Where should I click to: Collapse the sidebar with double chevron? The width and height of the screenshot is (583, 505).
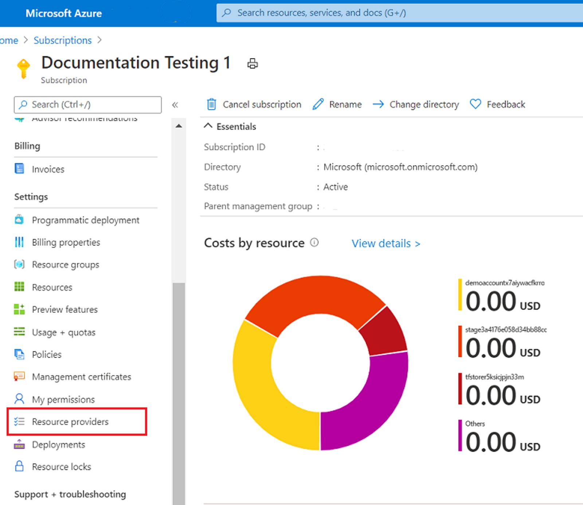pos(175,105)
